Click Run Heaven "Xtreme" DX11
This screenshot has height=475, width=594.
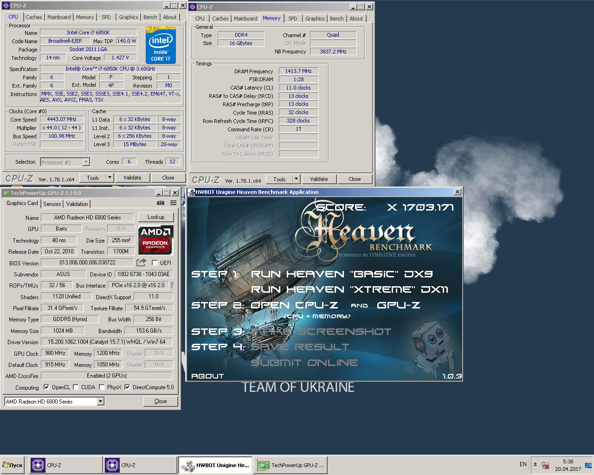pos(349,289)
